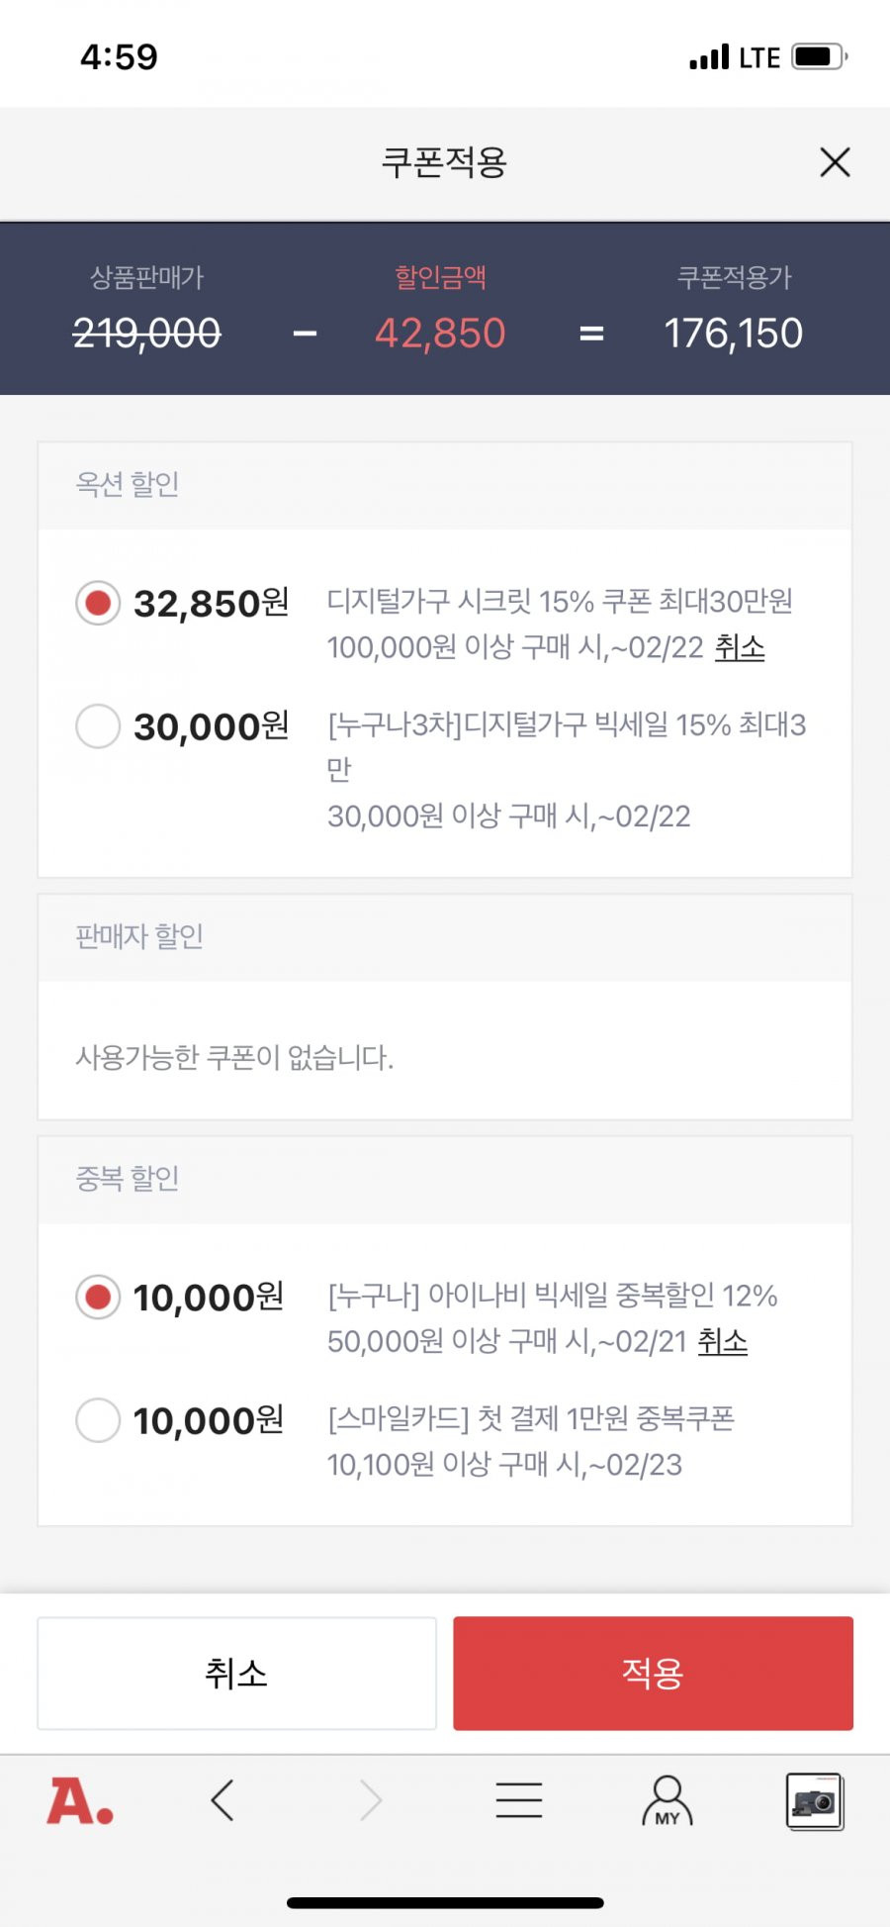Select 스마일카드 첫 결제 10,000원 radio

[98, 1420]
